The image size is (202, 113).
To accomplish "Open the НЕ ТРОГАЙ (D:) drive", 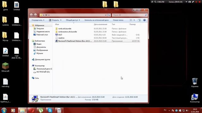I will pos(43,72).
